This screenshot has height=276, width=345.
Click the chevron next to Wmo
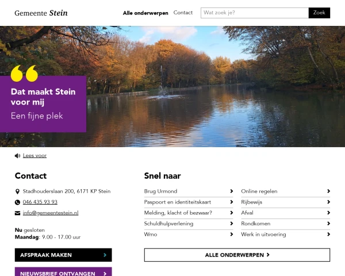[232, 234]
